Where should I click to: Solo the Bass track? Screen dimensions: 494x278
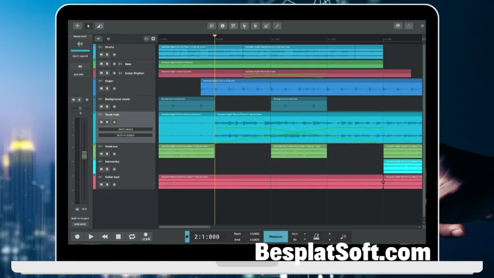point(108,63)
